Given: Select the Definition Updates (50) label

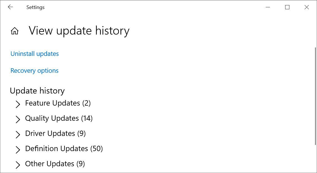Looking at the screenshot, I should coord(64,149).
